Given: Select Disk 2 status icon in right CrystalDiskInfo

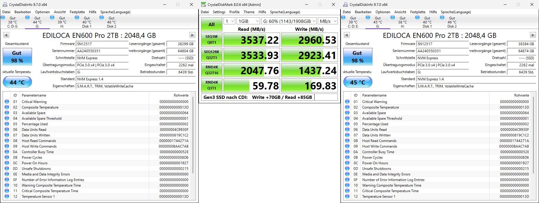Looking at the screenshot, I should tap(442, 17).
